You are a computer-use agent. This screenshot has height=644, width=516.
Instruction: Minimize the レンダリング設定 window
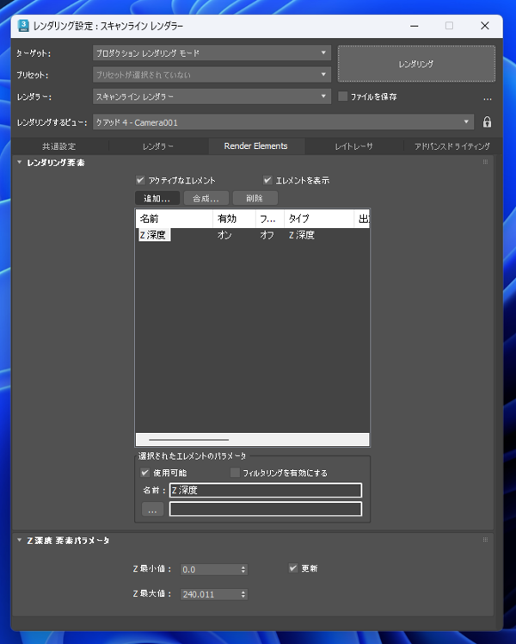point(415,26)
